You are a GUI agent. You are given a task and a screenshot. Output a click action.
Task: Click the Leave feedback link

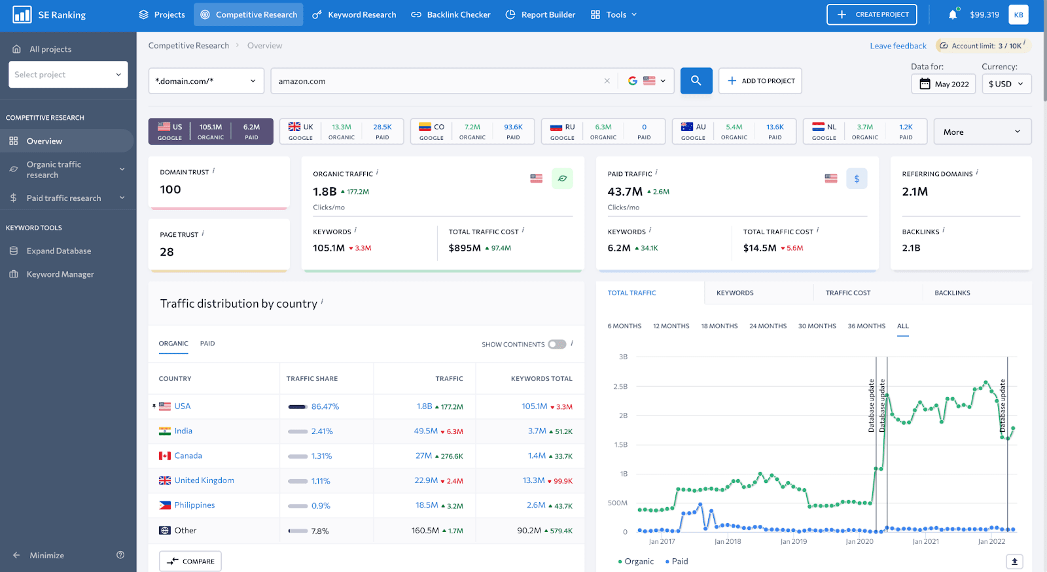pos(898,46)
